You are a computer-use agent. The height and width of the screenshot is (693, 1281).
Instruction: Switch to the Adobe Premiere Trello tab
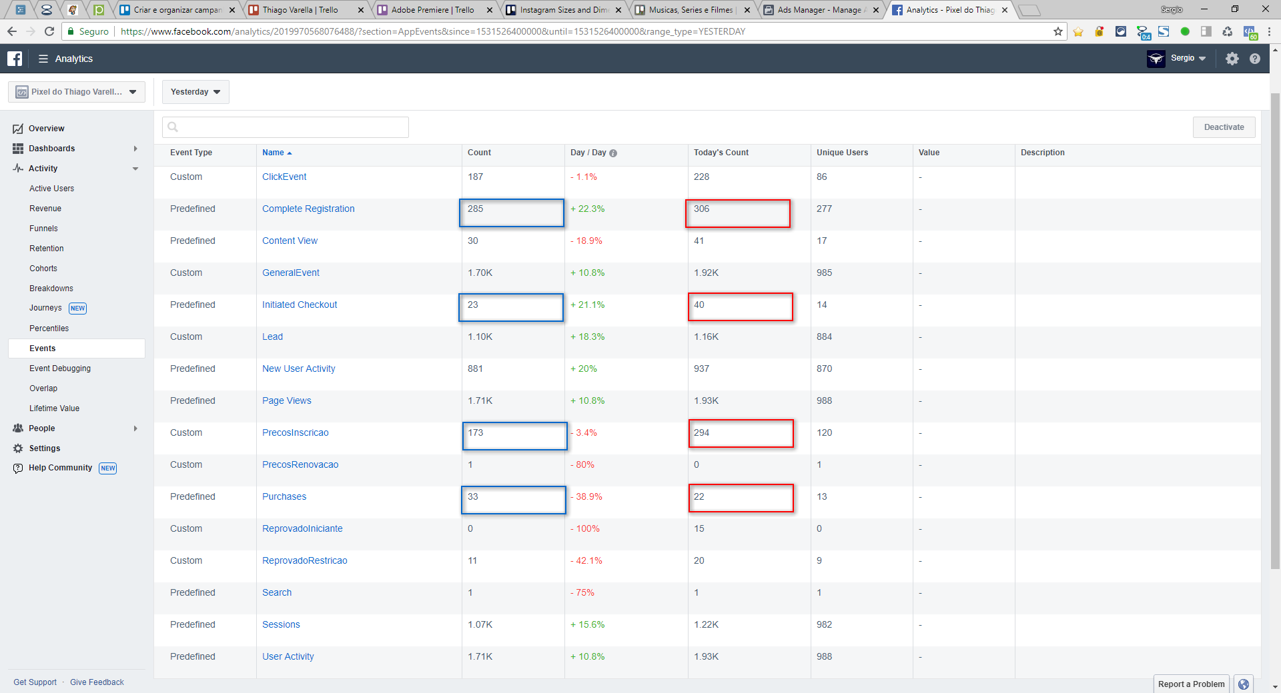tap(434, 10)
